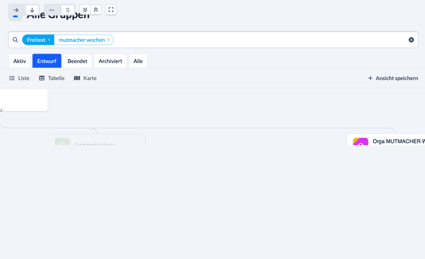425x259 pixels.
Task: Switch to Tabelle view
Action: tap(52, 78)
